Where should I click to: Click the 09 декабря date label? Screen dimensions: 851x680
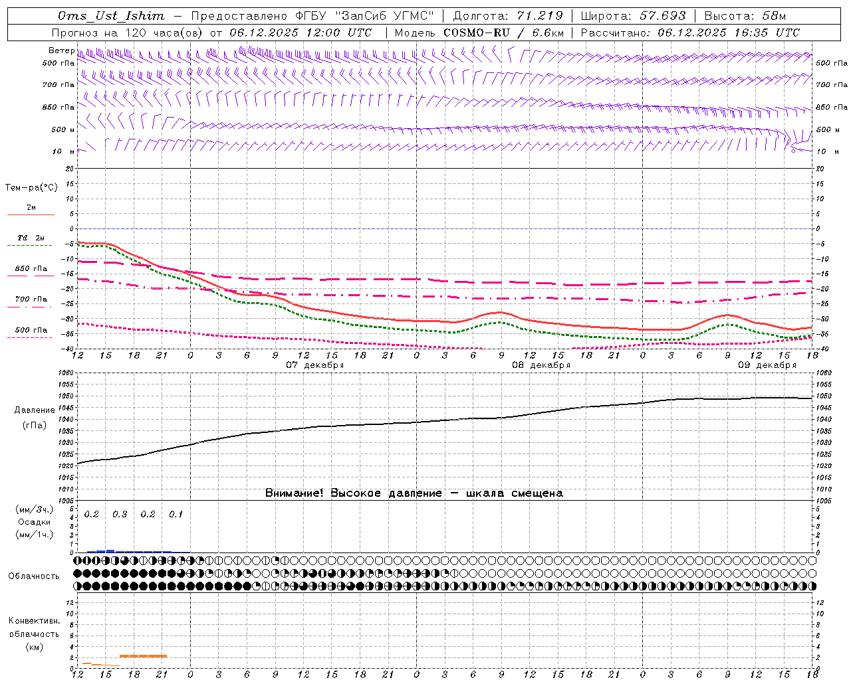pos(767,365)
